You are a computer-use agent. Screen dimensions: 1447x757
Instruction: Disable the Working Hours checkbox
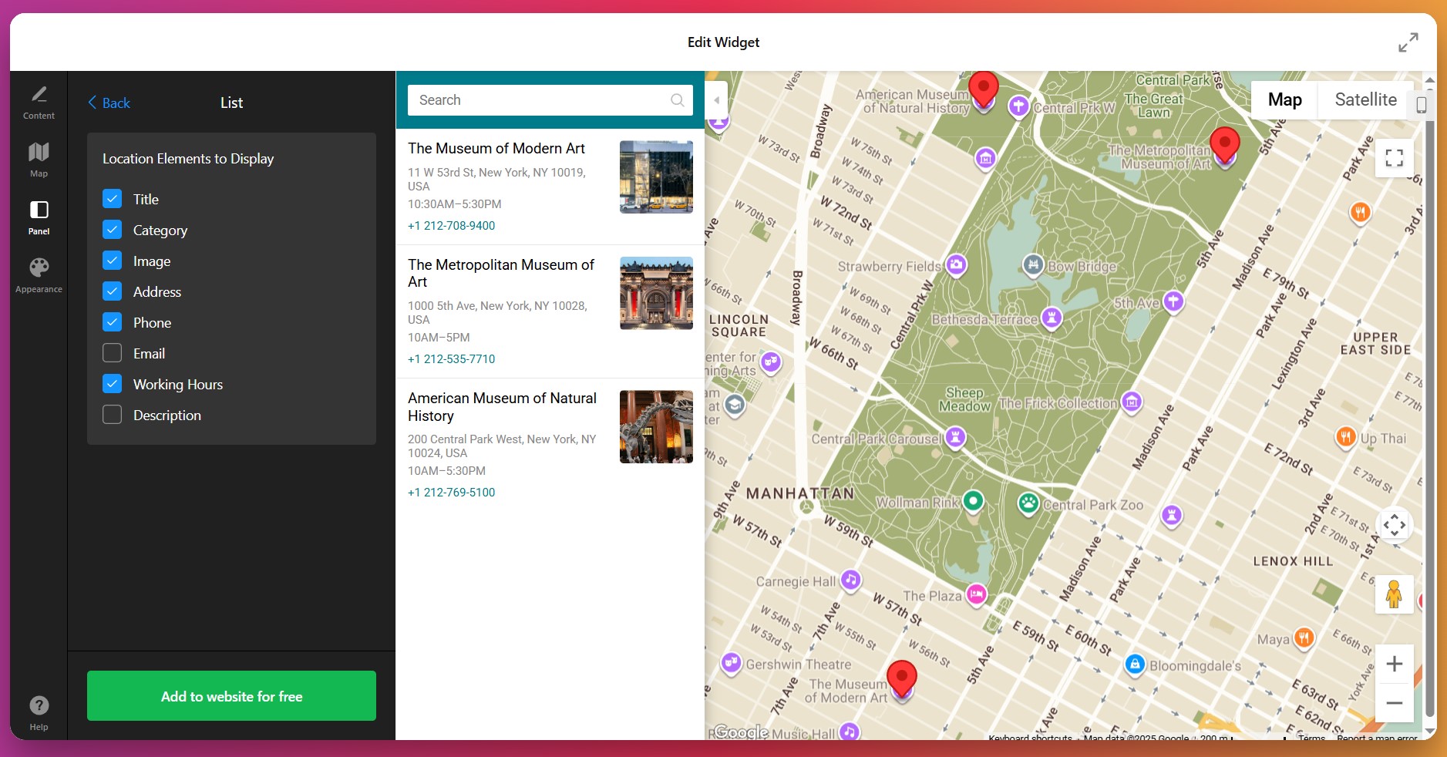[x=112, y=384]
